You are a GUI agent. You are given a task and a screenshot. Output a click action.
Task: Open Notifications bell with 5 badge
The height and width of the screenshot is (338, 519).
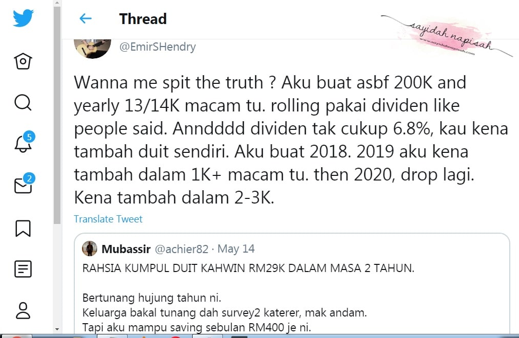coord(24,142)
